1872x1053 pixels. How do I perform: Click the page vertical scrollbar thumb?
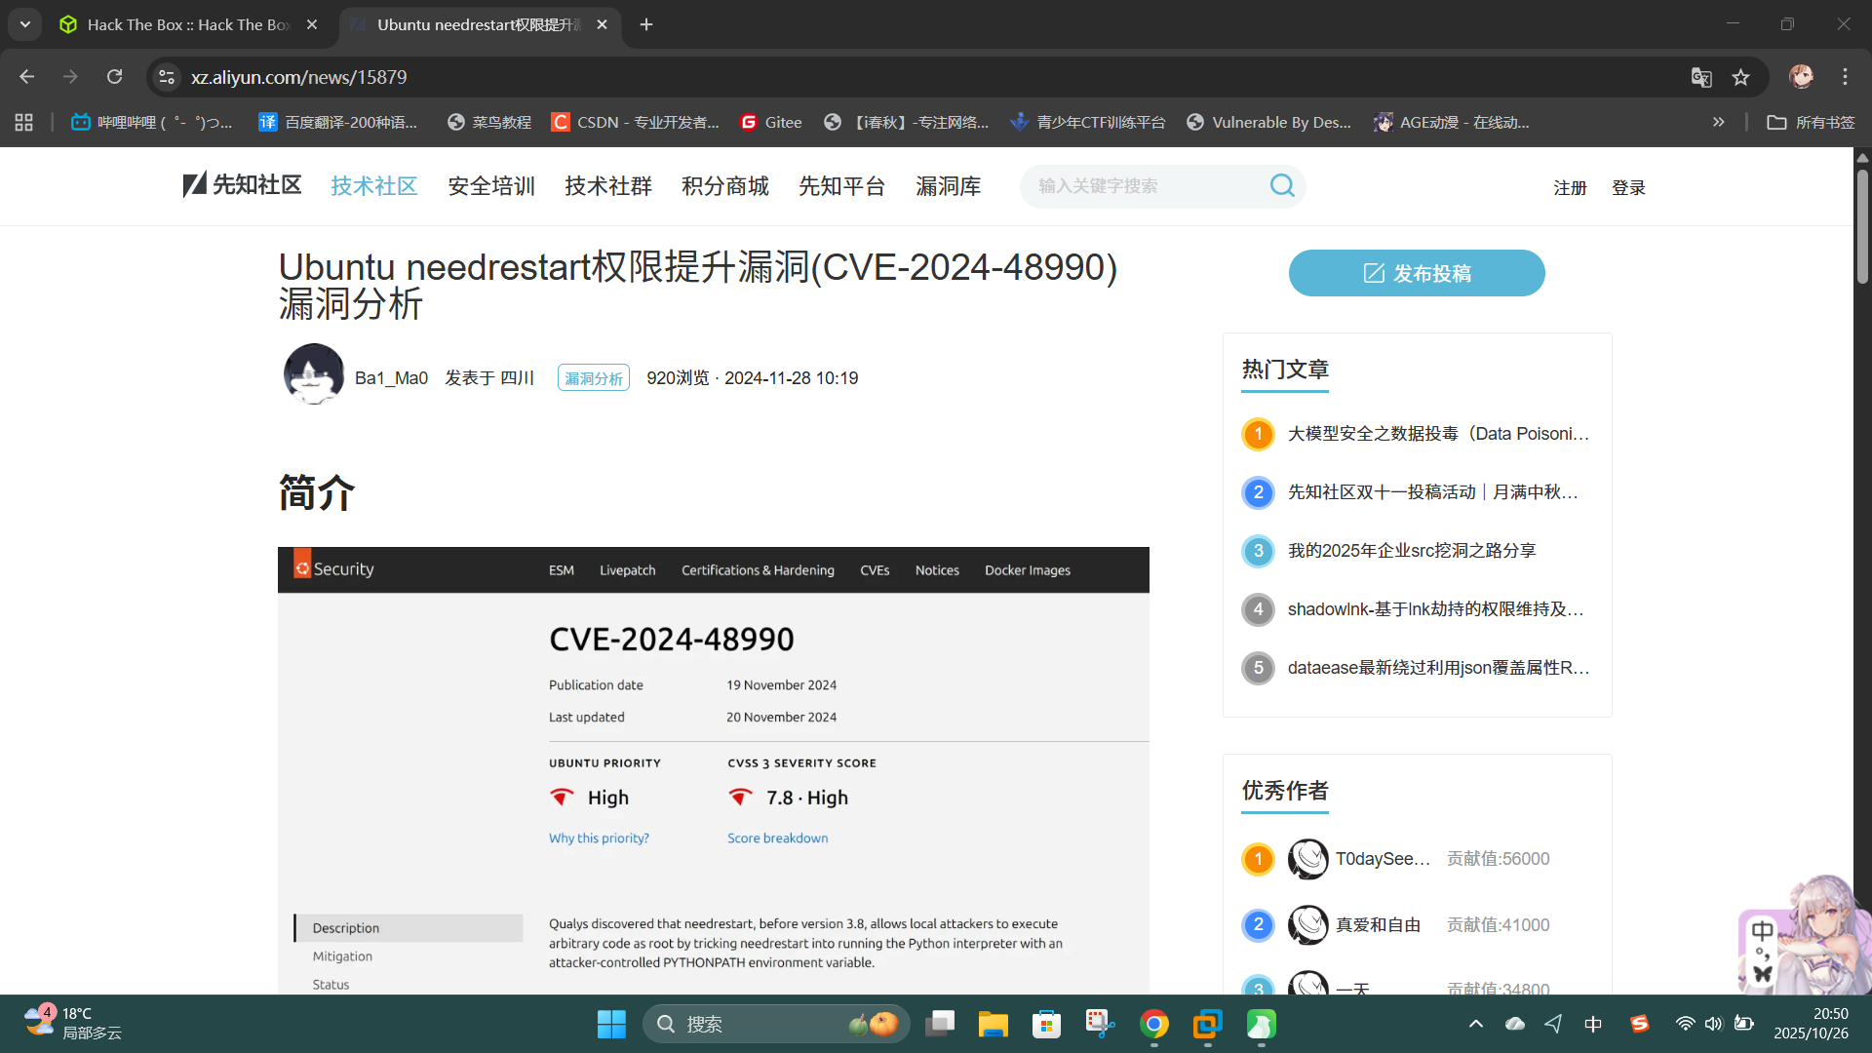1861,224
